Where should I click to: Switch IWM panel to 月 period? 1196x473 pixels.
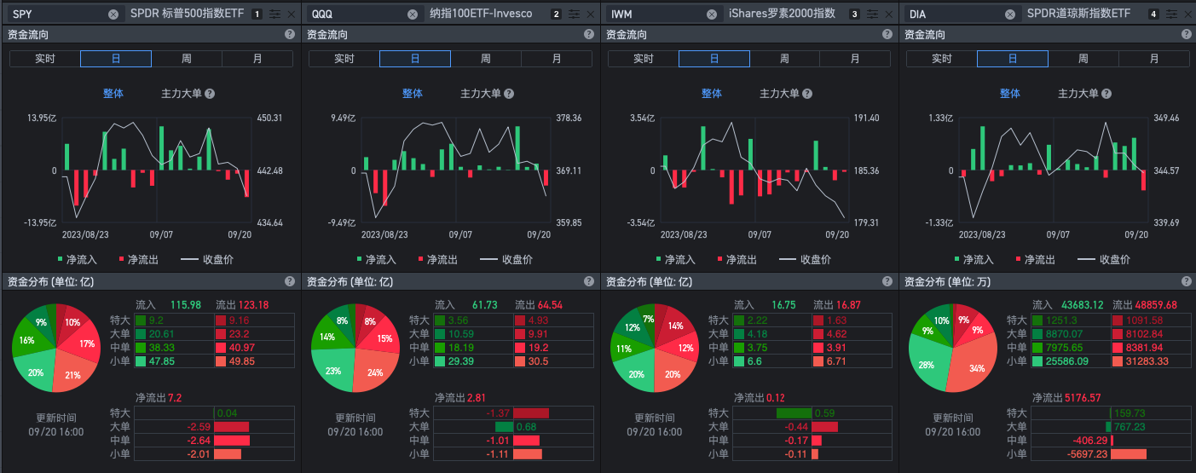click(x=856, y=59)
